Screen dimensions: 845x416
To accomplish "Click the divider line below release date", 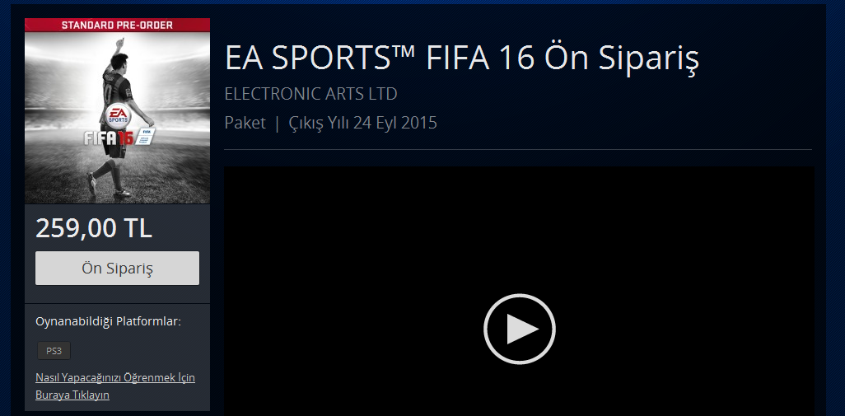I will click(x=518, y=149).
